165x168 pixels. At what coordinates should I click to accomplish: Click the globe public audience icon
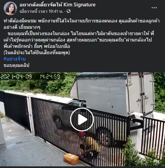tap(69, 11)
